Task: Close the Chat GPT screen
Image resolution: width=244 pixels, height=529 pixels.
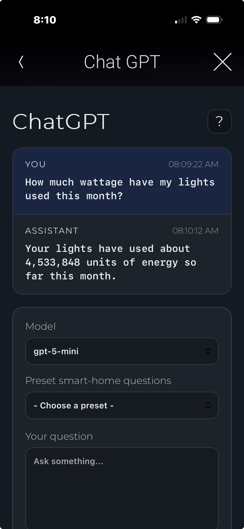Action: click(x=222, y=62)
